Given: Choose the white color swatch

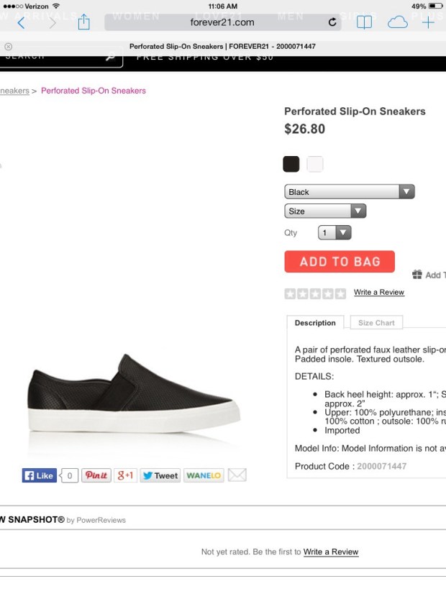Looking at the screenshot, I should tap(315, 164).
